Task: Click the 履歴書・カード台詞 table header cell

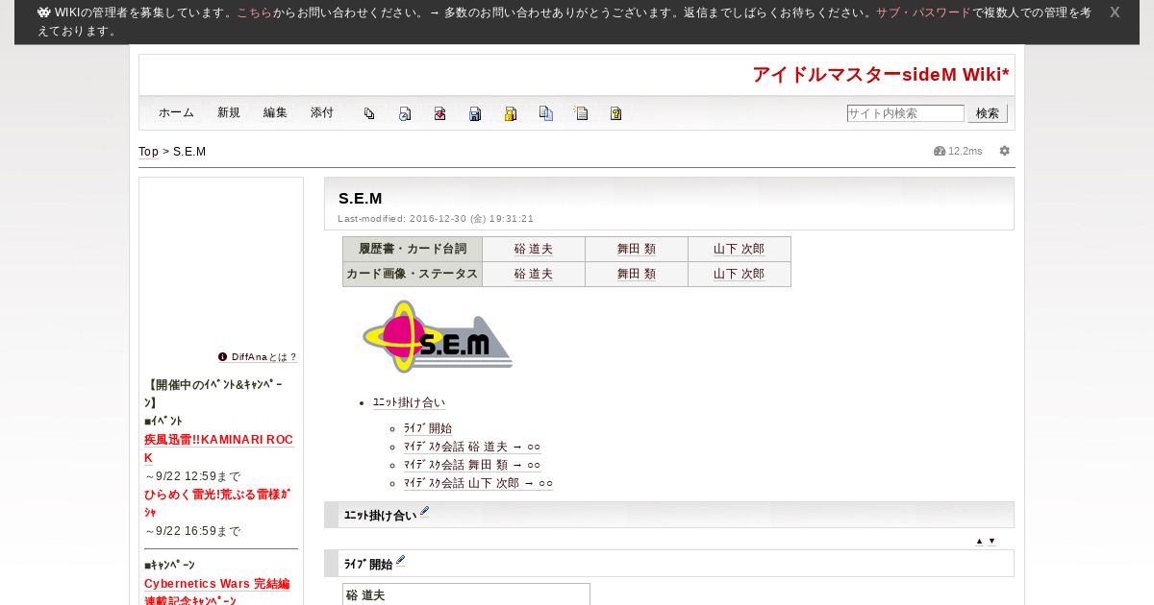Action: point(413,249)
